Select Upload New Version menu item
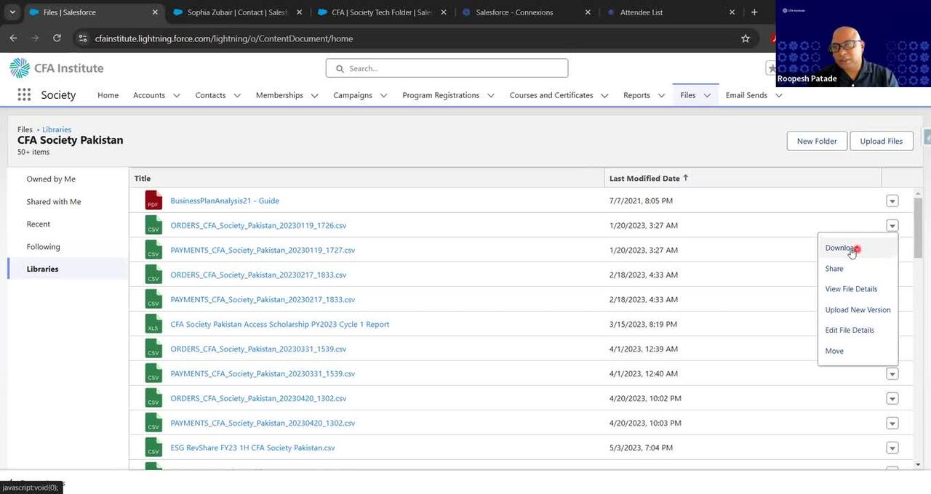 point(858,309)
